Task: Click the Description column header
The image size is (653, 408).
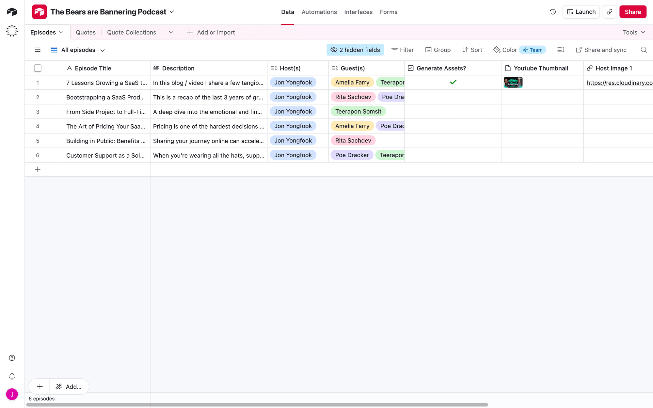Action: pyautogui.click(x=209, y=68)
